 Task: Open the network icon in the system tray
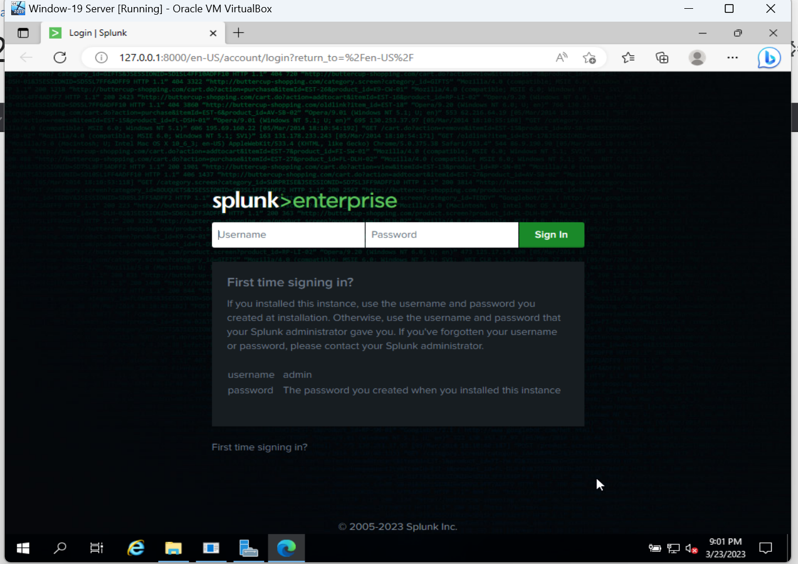(673, 548)
